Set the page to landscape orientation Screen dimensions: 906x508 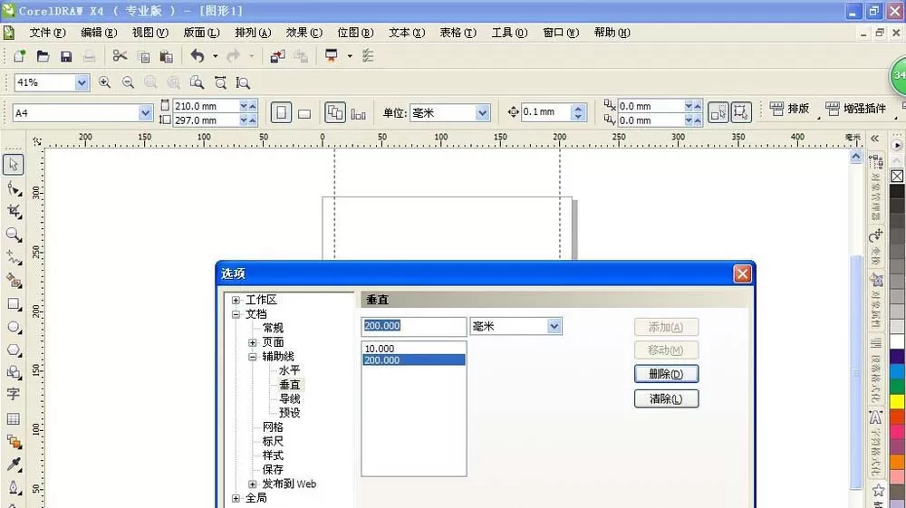tap(304, 113)
